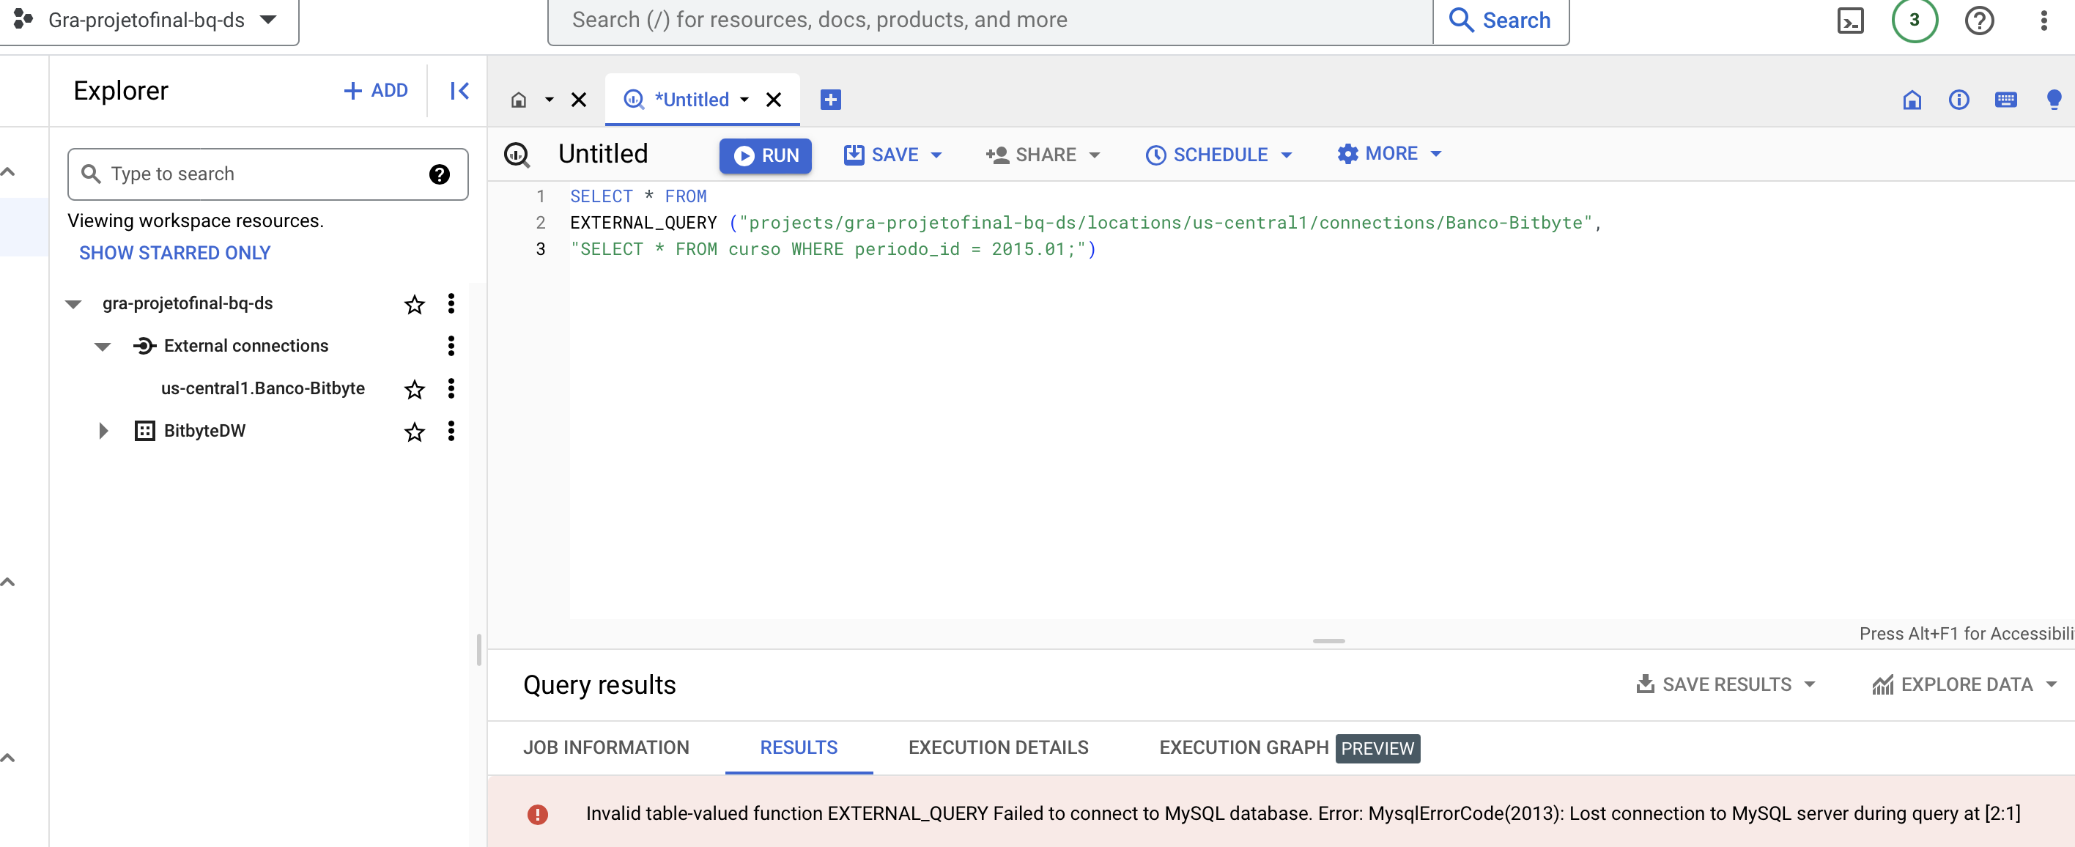
Task: Collapse the top left-rail section chevron
Action: pos(8,172)
